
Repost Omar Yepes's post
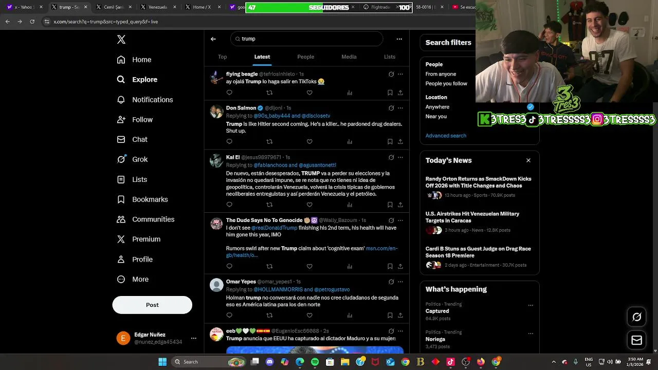tap(269, 315)
